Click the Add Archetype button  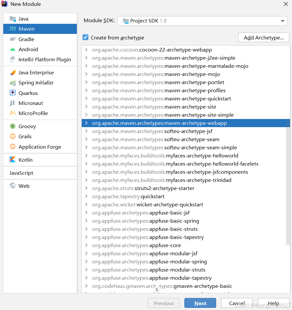(264, 37)
